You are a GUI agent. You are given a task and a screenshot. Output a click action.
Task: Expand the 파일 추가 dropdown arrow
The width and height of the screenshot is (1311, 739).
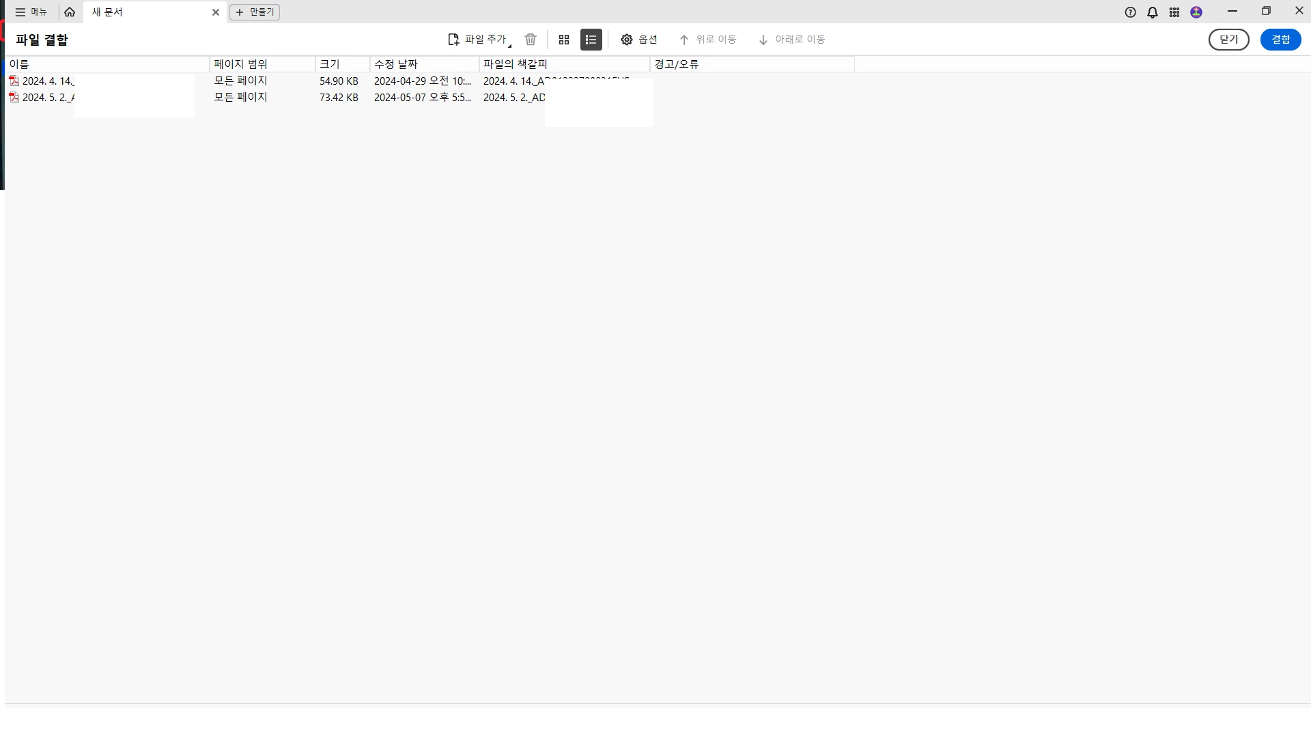[x=510, y=46]
